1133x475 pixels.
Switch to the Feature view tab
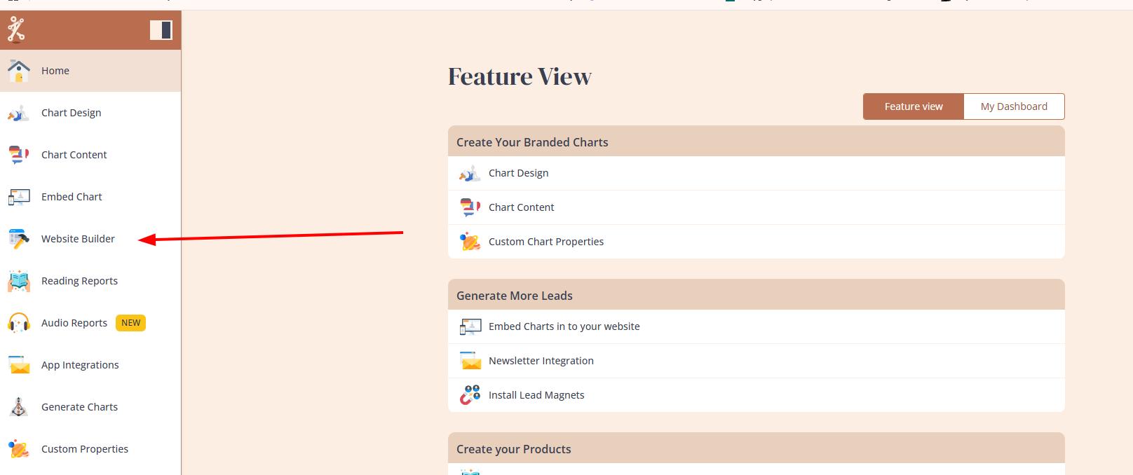(x=913, y=106)
